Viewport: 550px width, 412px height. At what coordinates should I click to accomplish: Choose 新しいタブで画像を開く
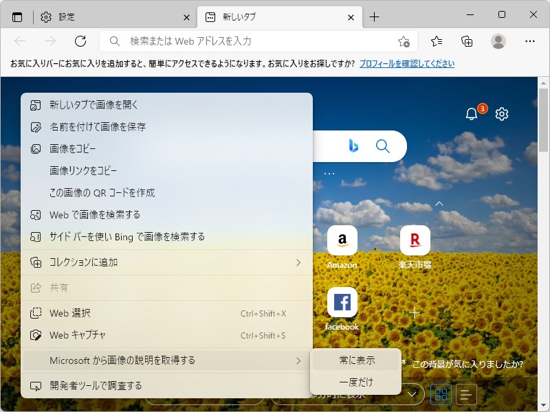(167, 105)
